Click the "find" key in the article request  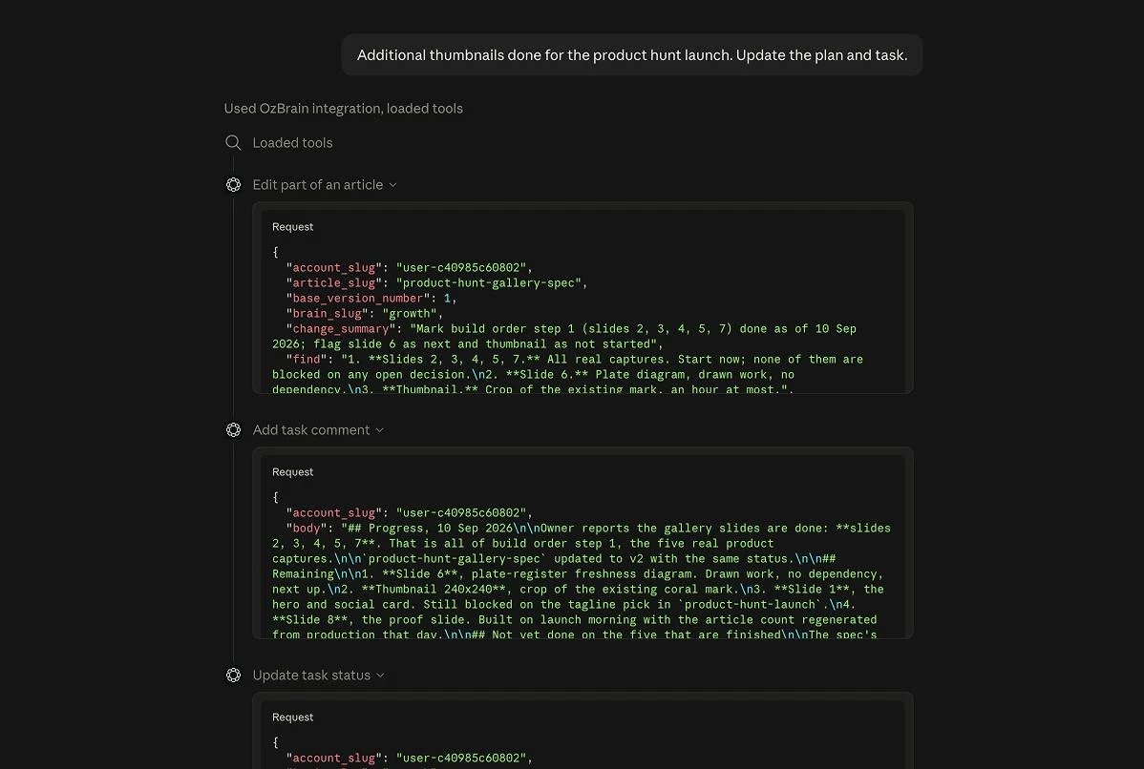click(307, 360)
